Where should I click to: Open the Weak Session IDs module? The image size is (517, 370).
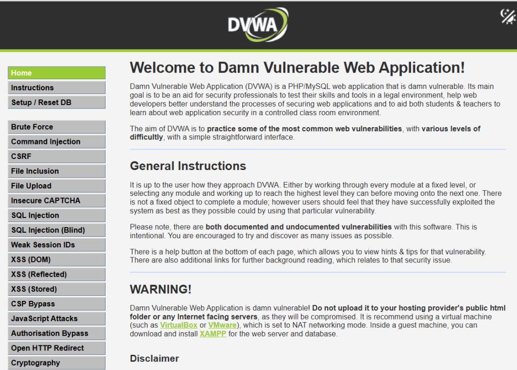tap(57, 245)
